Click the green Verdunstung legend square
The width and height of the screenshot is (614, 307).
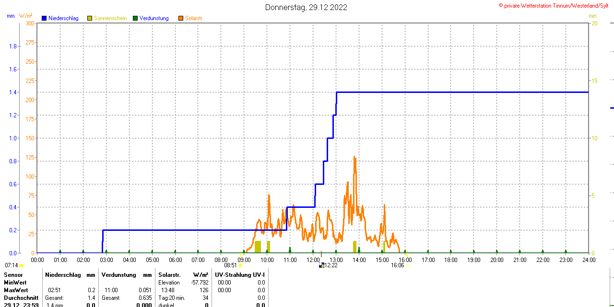(x=135, y=18)
